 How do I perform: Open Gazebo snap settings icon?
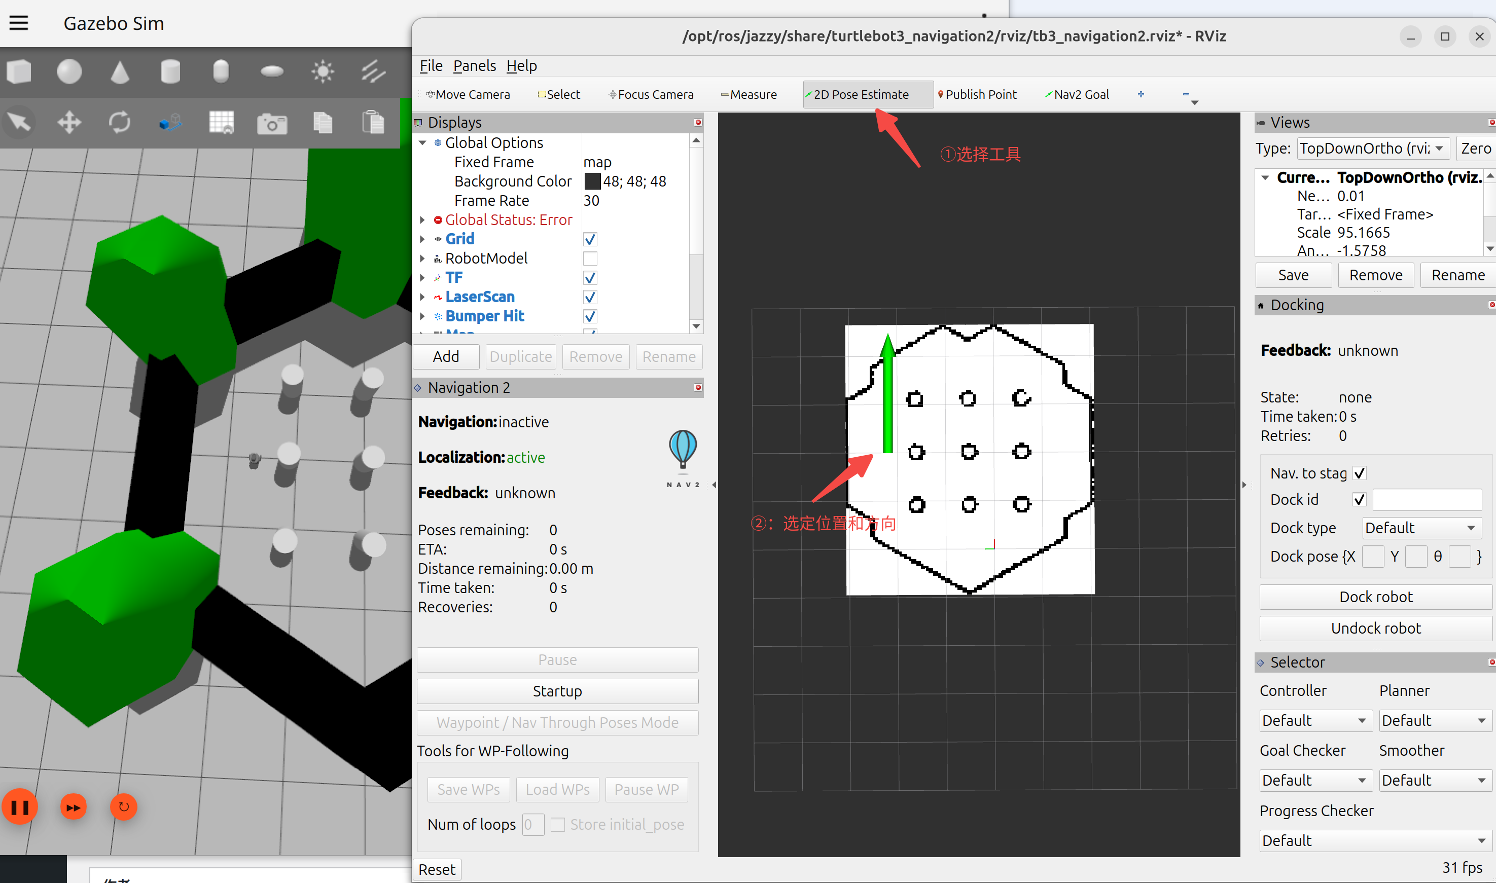[170, 123]
